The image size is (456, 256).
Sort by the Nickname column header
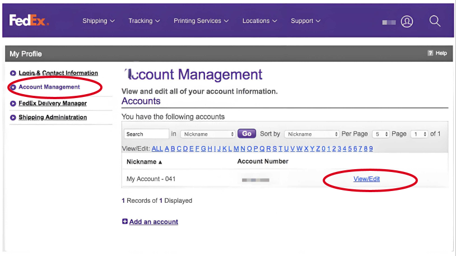coord(144,162)
